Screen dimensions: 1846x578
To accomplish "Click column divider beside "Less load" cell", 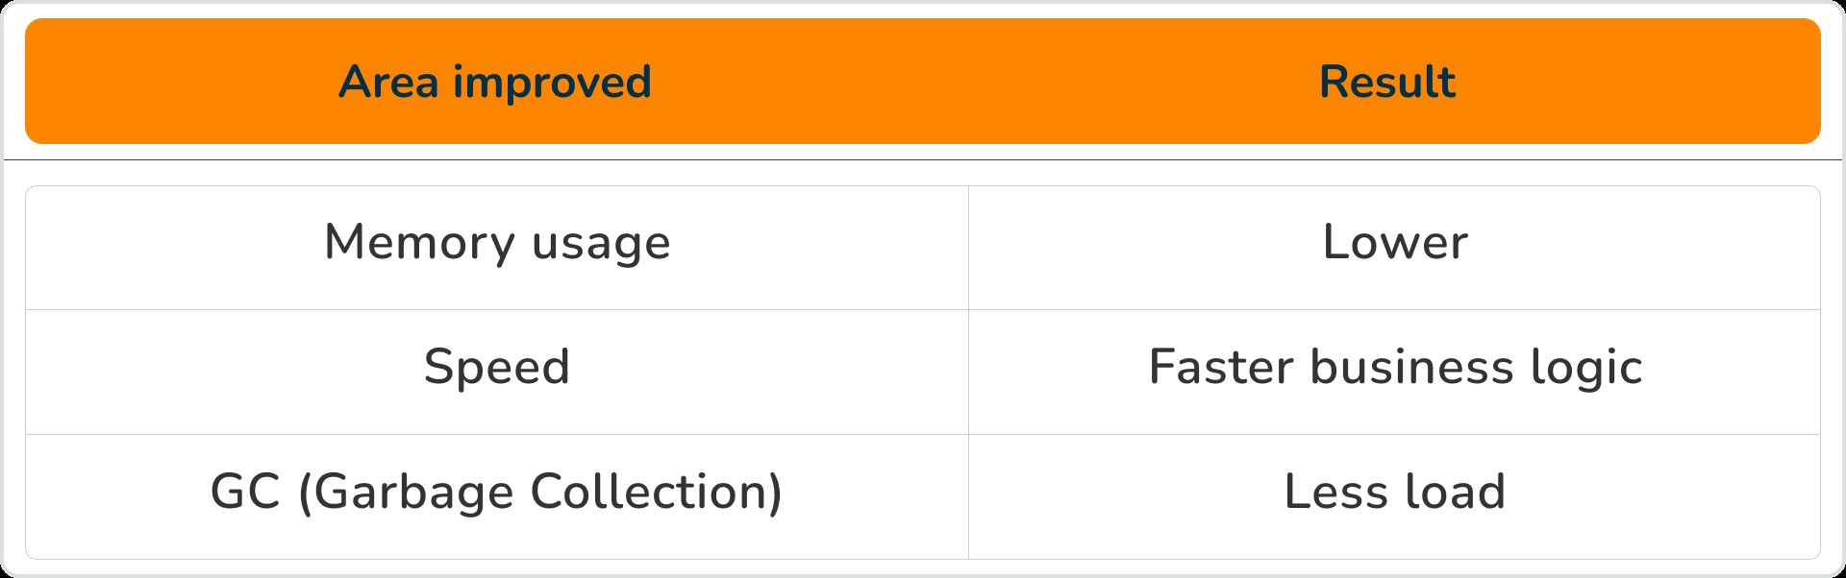I will click(968, 497).
